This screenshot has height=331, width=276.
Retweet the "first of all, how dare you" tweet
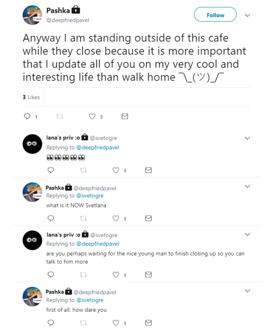coord(83,323)
